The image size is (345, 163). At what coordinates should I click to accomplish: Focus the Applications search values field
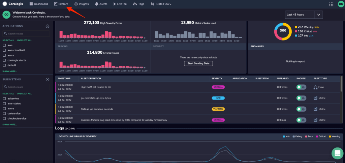(26, 34)
